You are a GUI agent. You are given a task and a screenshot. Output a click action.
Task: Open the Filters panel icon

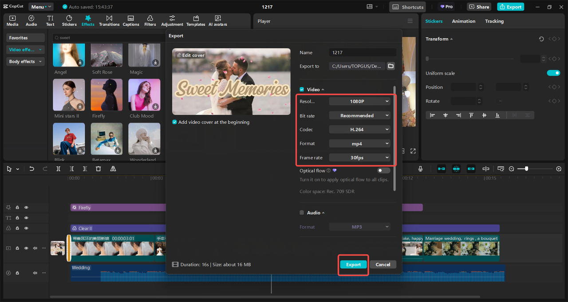tap(150, 20)
